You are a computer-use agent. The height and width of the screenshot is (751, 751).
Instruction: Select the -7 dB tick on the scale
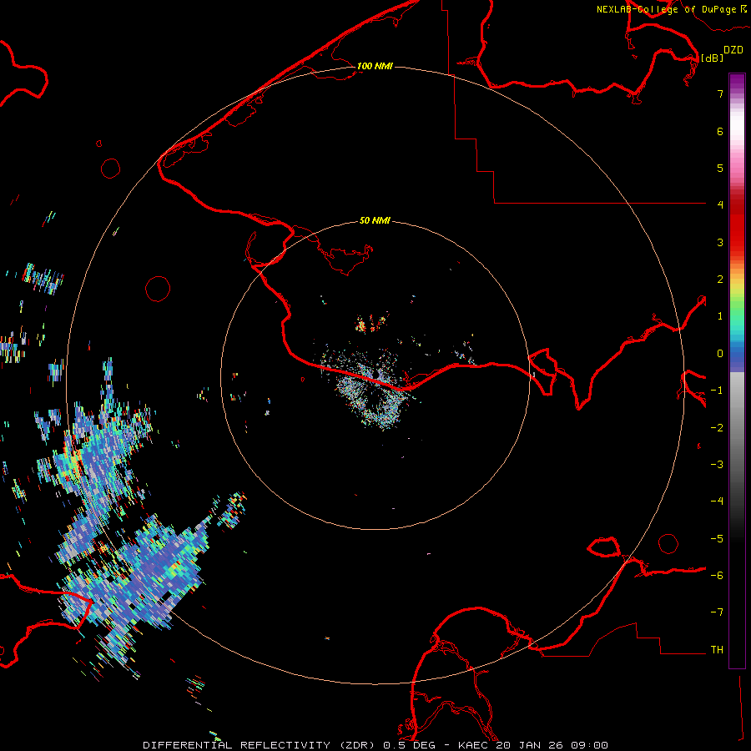[x=717, y=612]
